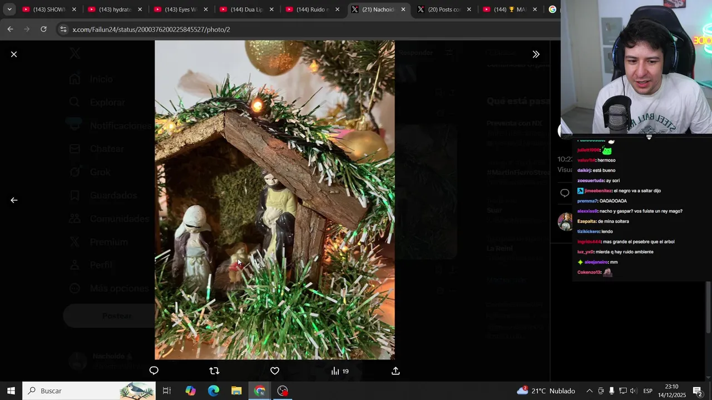Close the (143) hydrate tab

pyautogui.click(x=140, y=9)
